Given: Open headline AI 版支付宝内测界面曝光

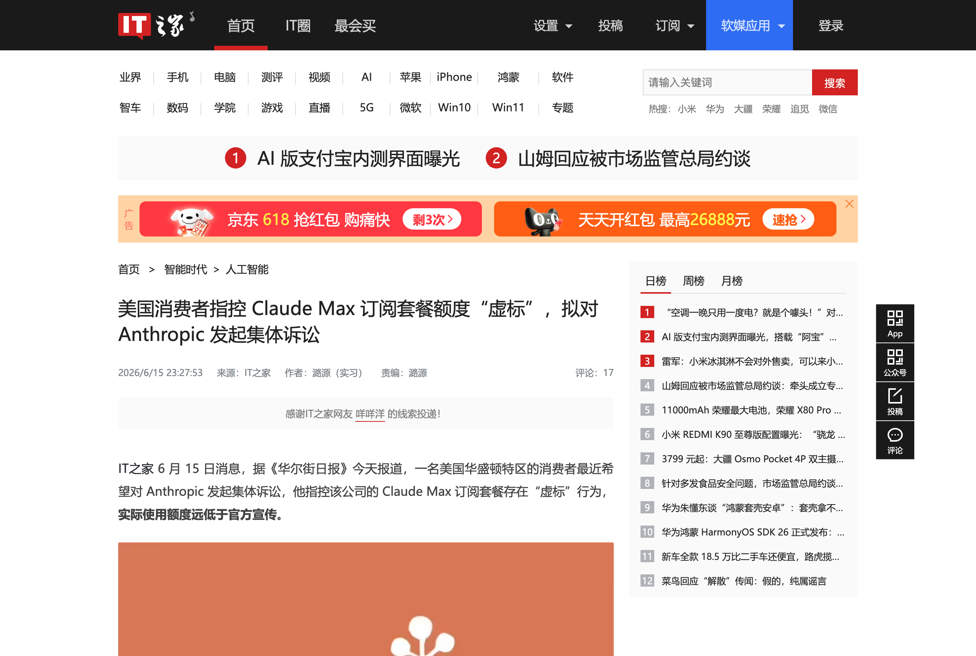Looking at the screenshot, I should pyautogui.click(x=358, y=159).
